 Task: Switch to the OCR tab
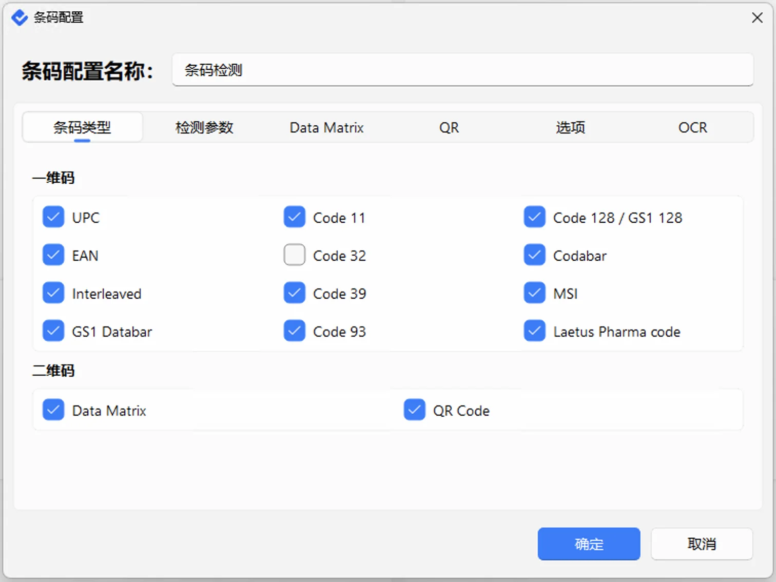[693, 127]
